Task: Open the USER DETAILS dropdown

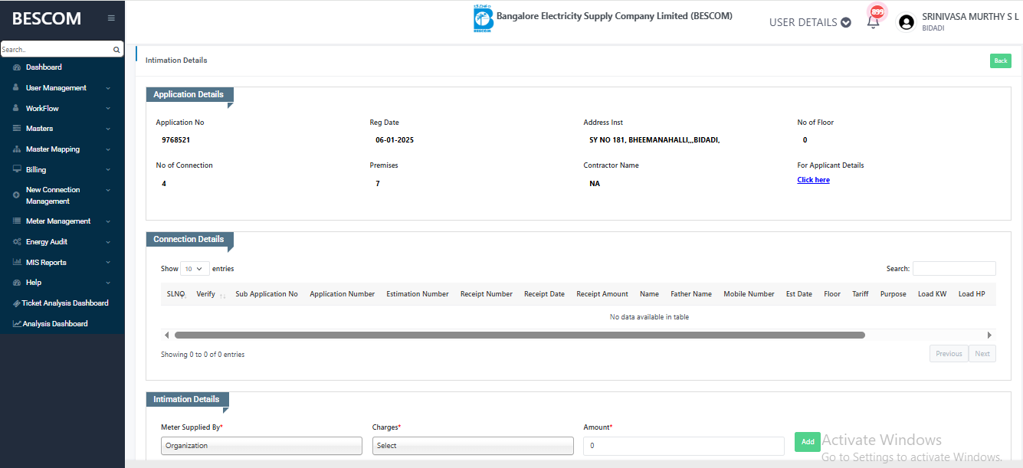Action: click(810, 22)
